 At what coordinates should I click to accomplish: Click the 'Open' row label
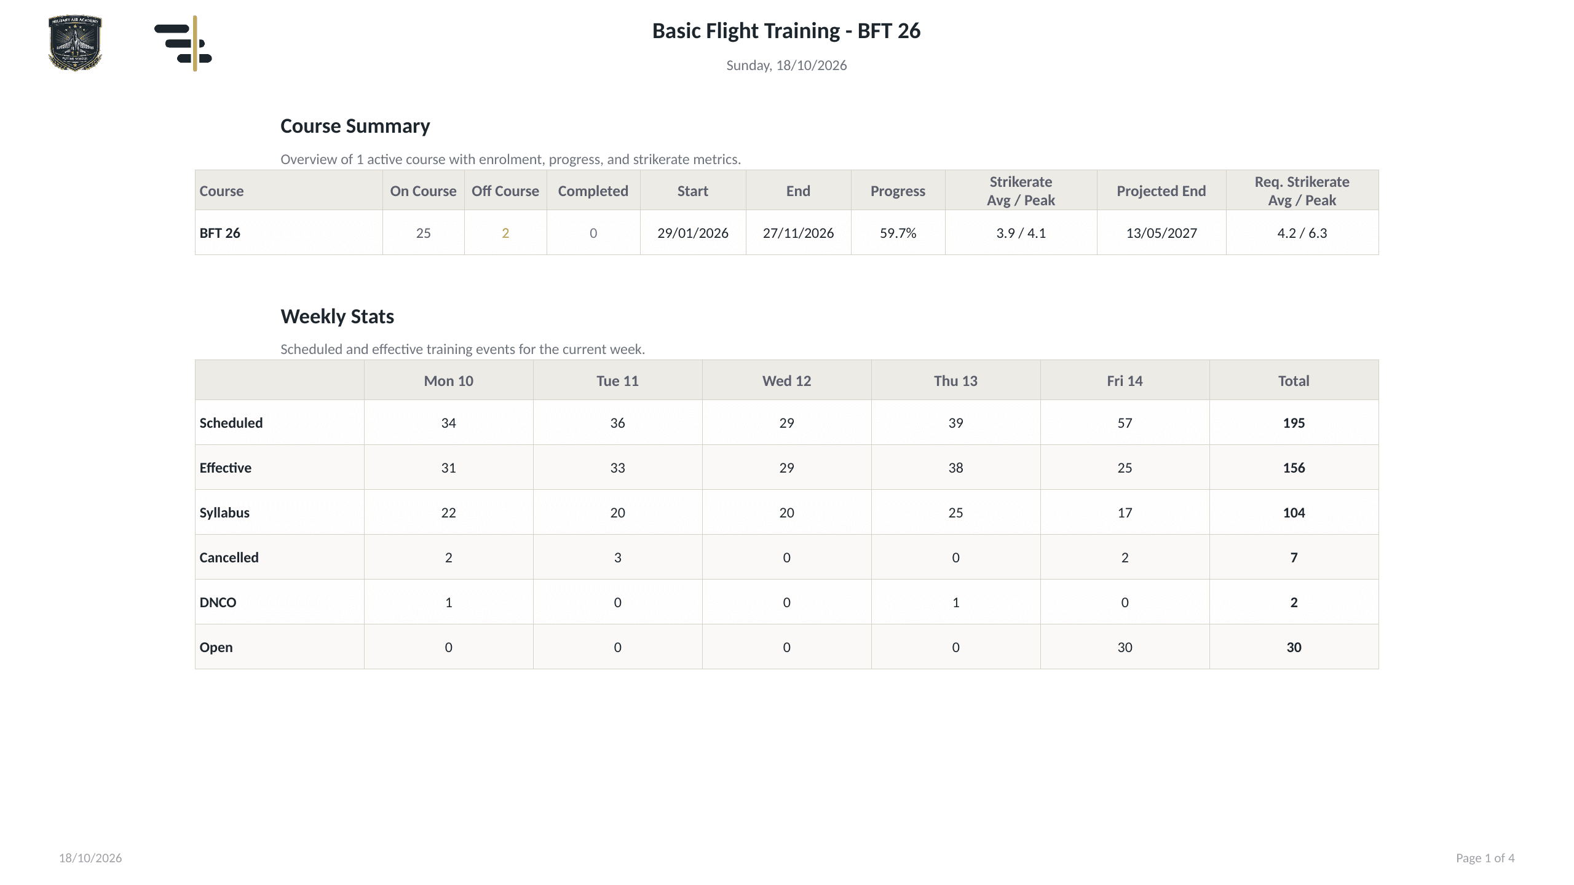(x=216, y=647)
